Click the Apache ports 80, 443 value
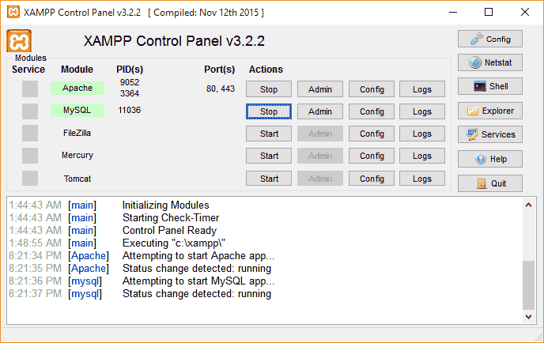Screen dimensions: 544x343 [221, 89]
